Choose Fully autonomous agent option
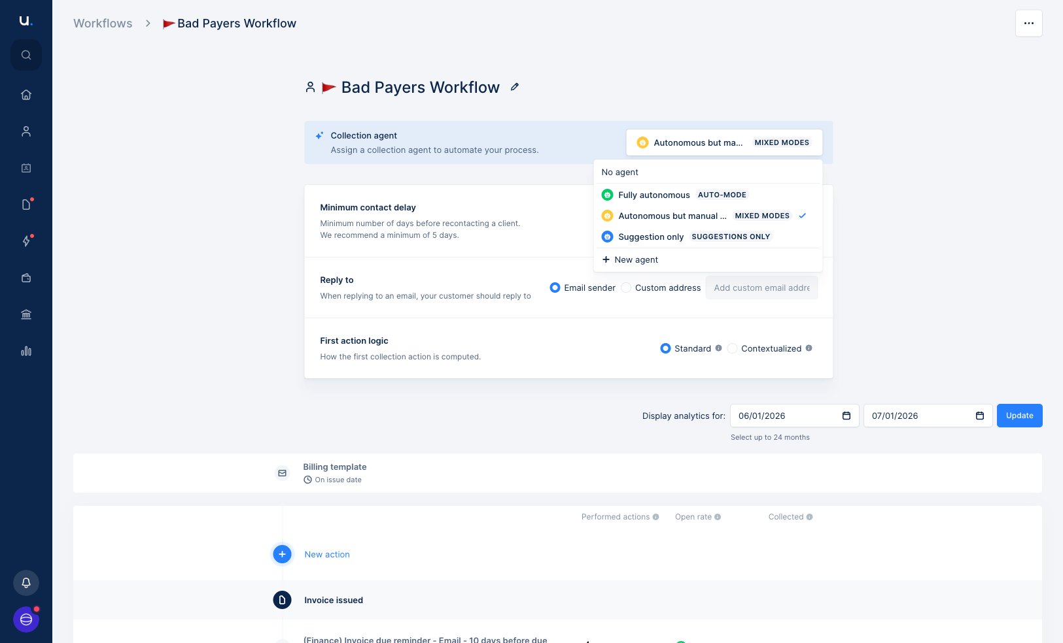Viewport: 1063px width, 643px height. click(708, 195)
